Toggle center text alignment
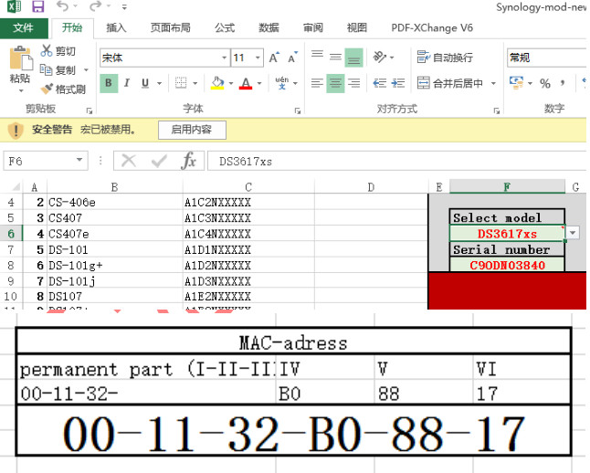Image resolution: width=590 pixels, height=473 pixels. click(335, 83)
